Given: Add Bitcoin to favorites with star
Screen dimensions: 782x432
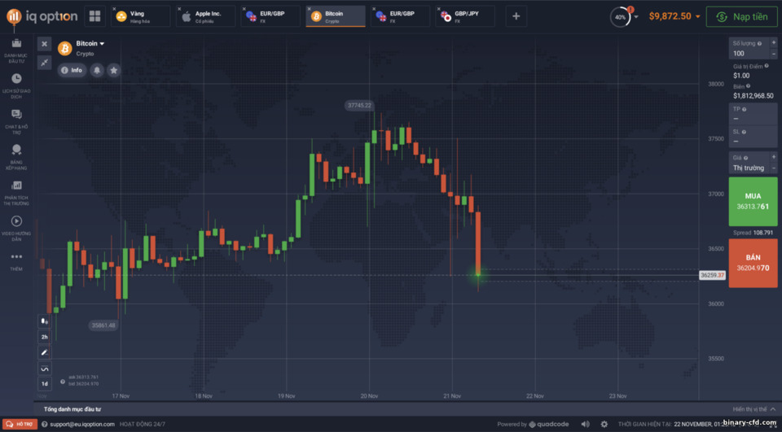Looking at the screenshot, I should (114, 70).
